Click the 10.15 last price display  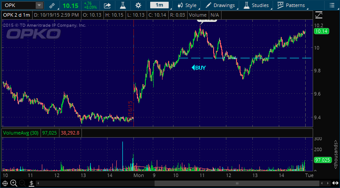point(70,6)
